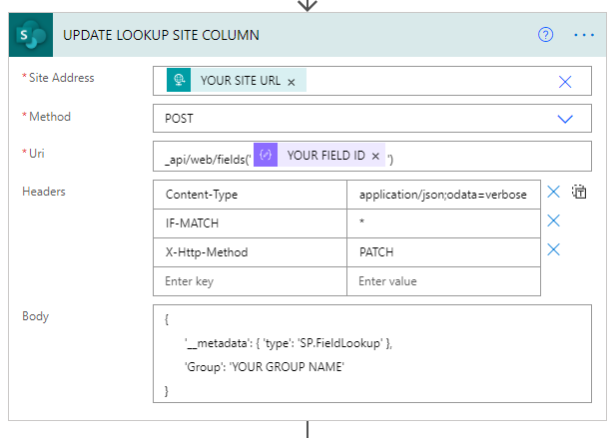Click the expression icon in Uri
Screen dimensions: 615x438
pyautogui.click(x=266, y=156)
